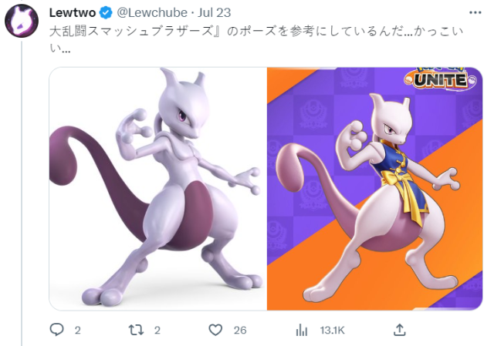Click the reply count of 2
Viewport: 494px width, 346px height.
coord(77,331)
